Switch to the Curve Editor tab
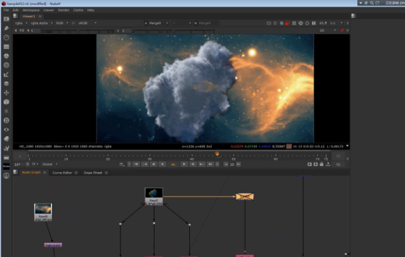Image resolution: width=405 pixels, height=257 pixels. click(x=62, y=173)
